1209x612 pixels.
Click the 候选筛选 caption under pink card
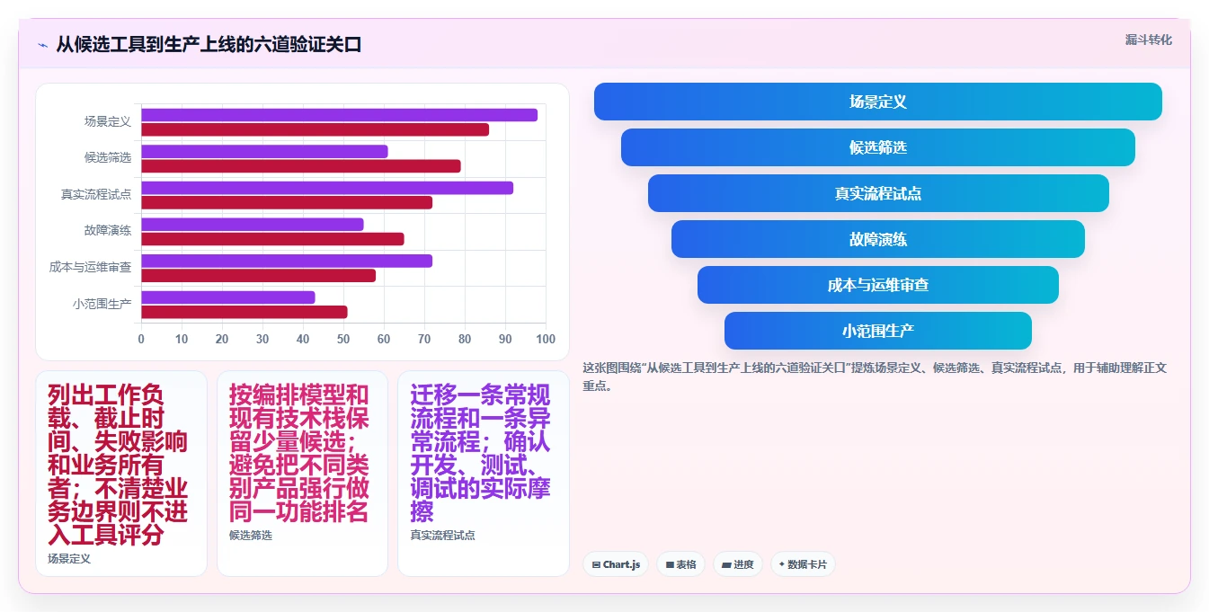[251, 536]
